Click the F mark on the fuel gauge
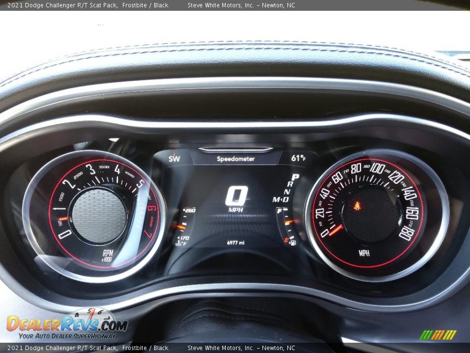Image resolution: width=470 pixels, height=353 pixels. click(x=279, y=211)
